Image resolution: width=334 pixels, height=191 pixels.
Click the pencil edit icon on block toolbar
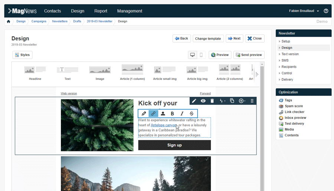click(194, 101)
